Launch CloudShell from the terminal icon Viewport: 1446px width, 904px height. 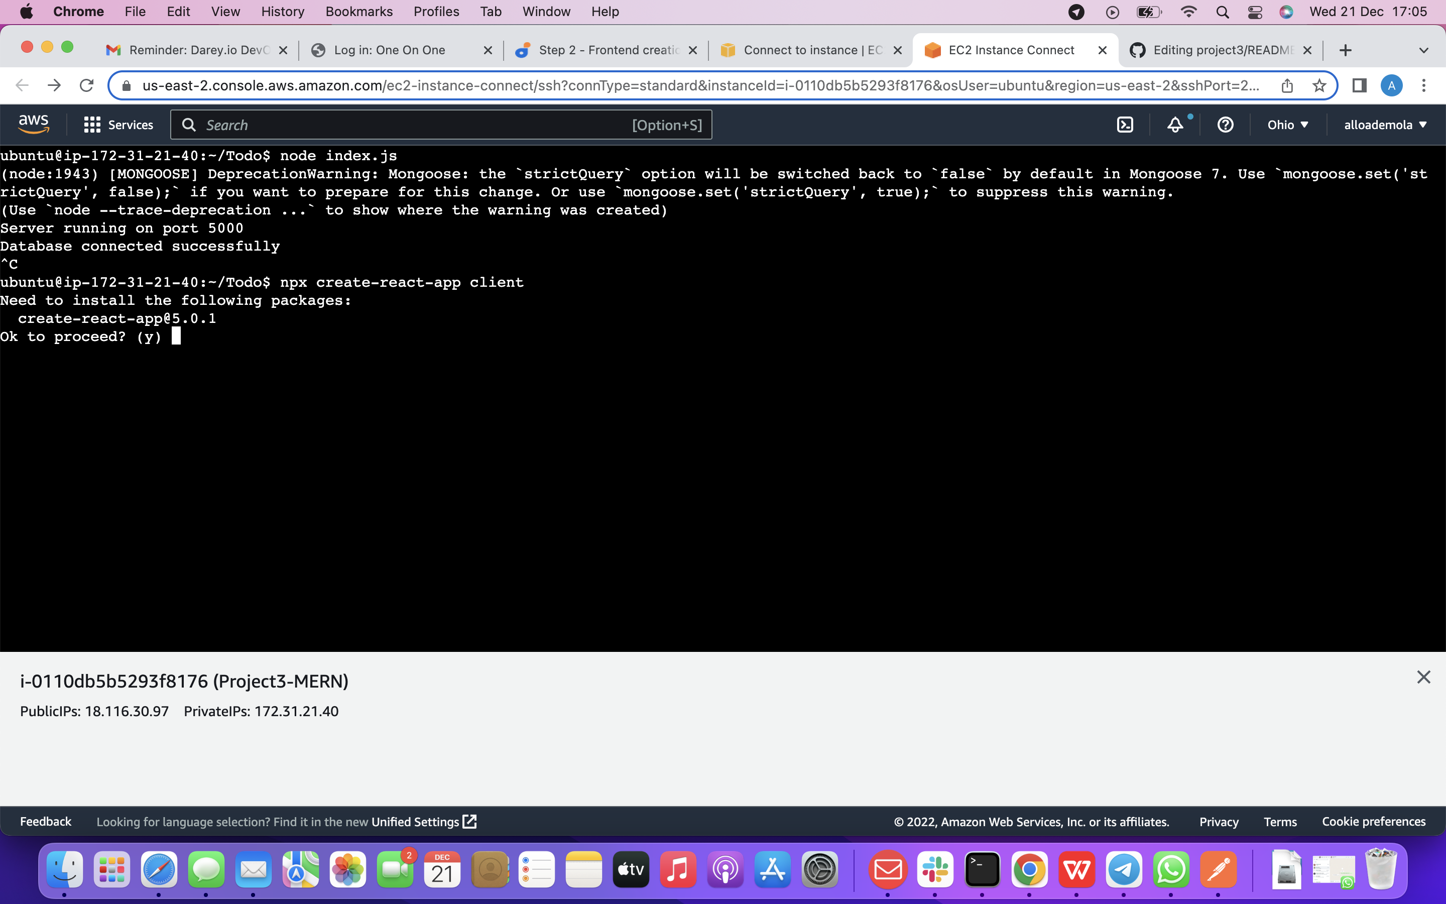pos(1126,125)
